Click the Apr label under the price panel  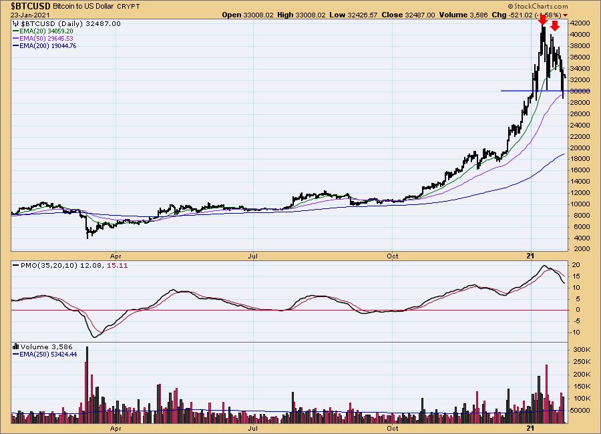point(116,256)
